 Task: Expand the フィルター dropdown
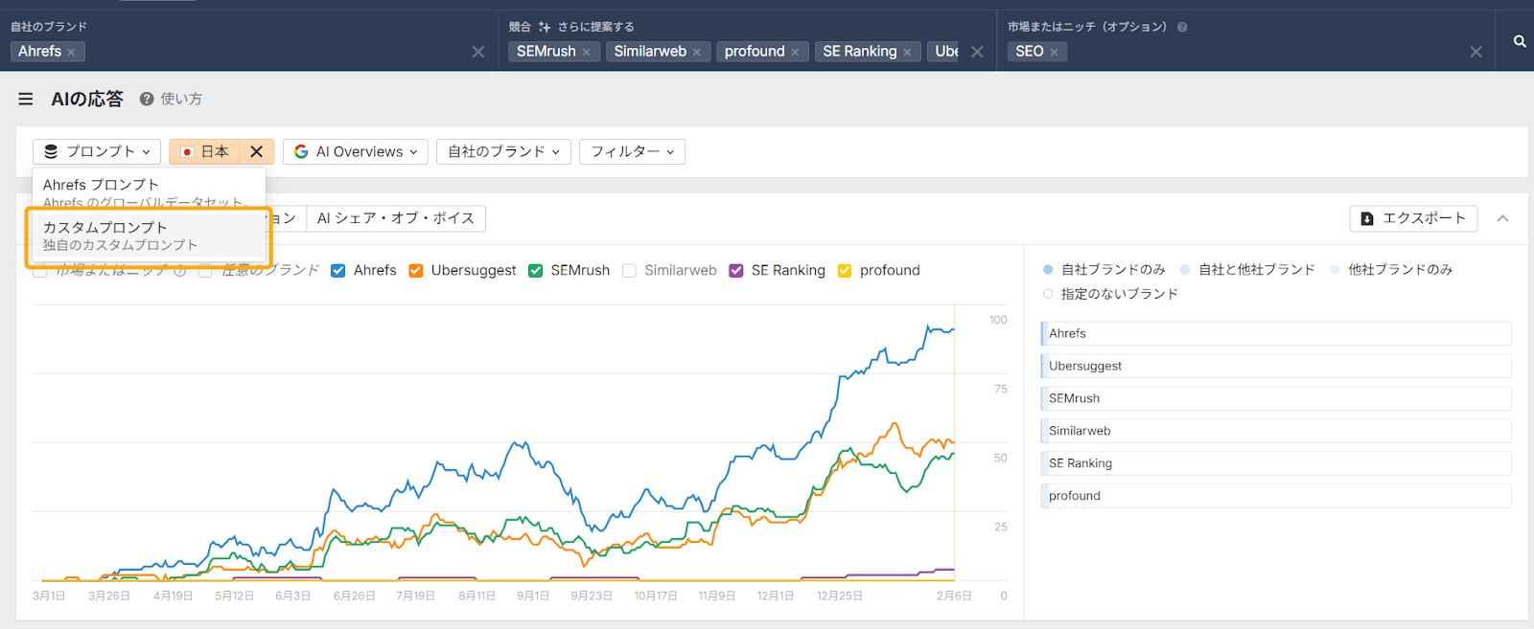click(632, 151)
